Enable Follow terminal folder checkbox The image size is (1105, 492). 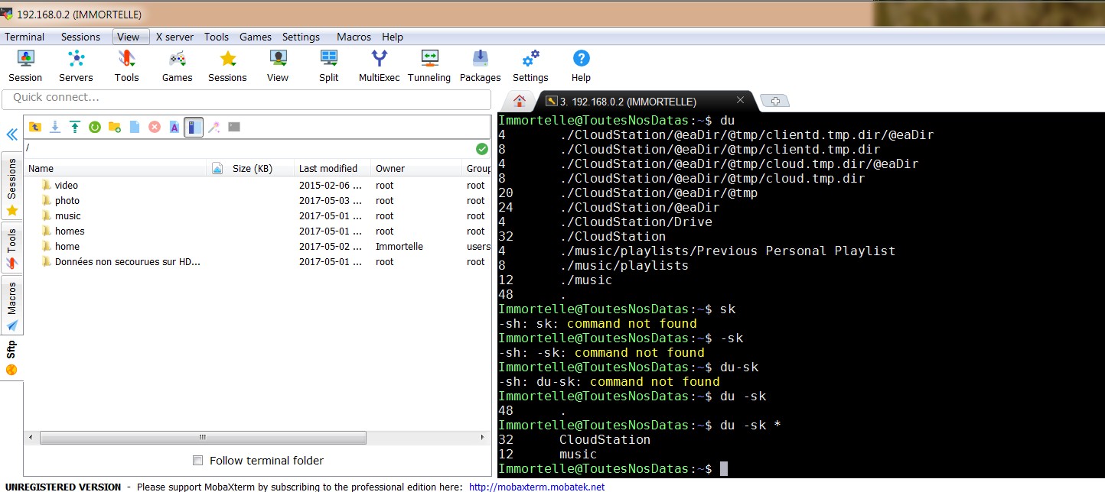198,461
